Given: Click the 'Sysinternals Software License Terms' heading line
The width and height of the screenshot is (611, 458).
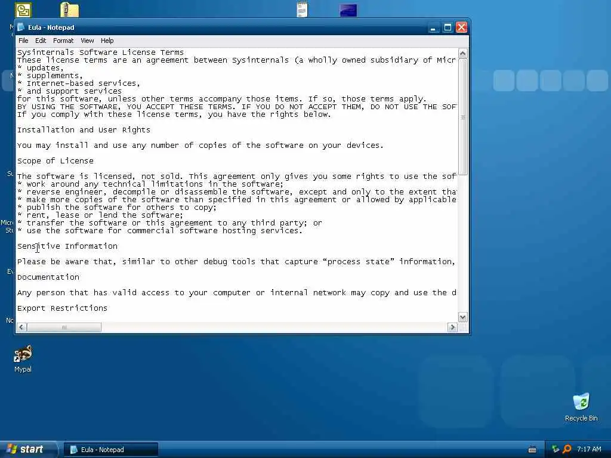Looking at the screenshot, I should pyautogui.click(x=100, y=52).
